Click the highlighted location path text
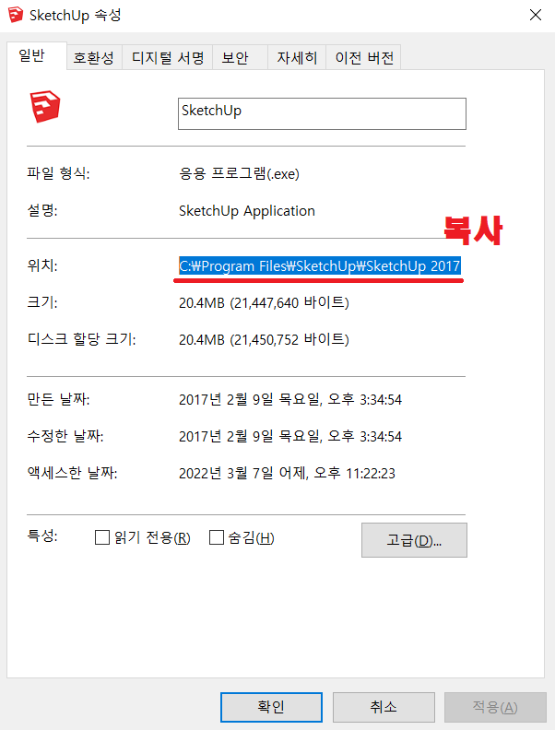The height and width of the screenshot is (730, 555). click(320, 265)
